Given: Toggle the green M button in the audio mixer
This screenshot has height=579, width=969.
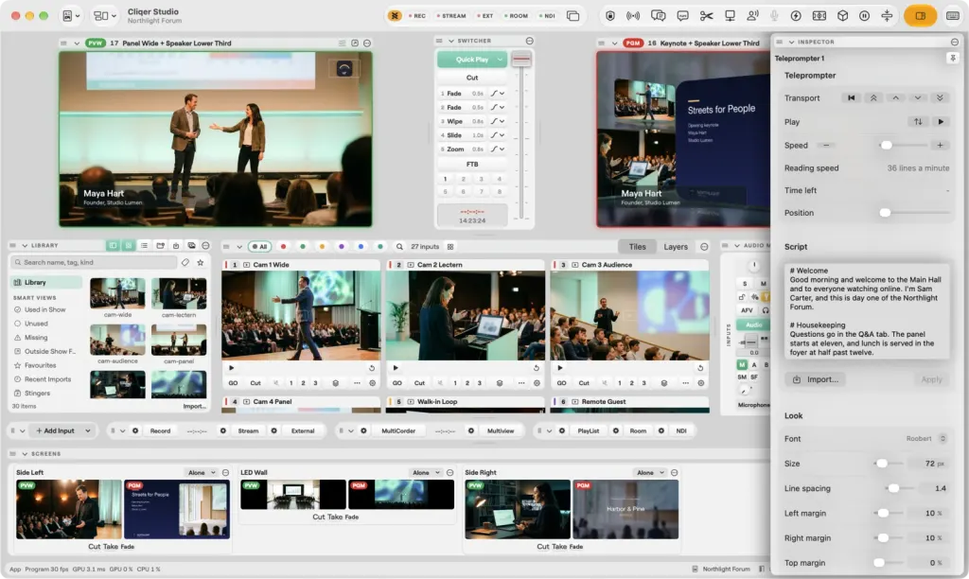Looking at the screenshot, I should tap(742, 364).
